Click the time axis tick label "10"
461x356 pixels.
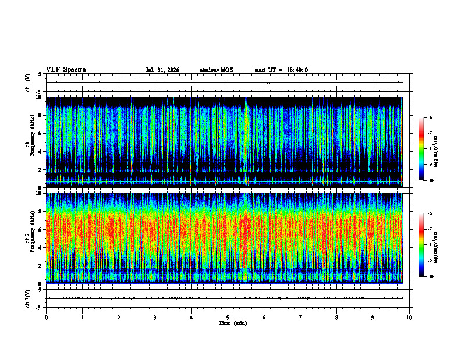(409, 318)
